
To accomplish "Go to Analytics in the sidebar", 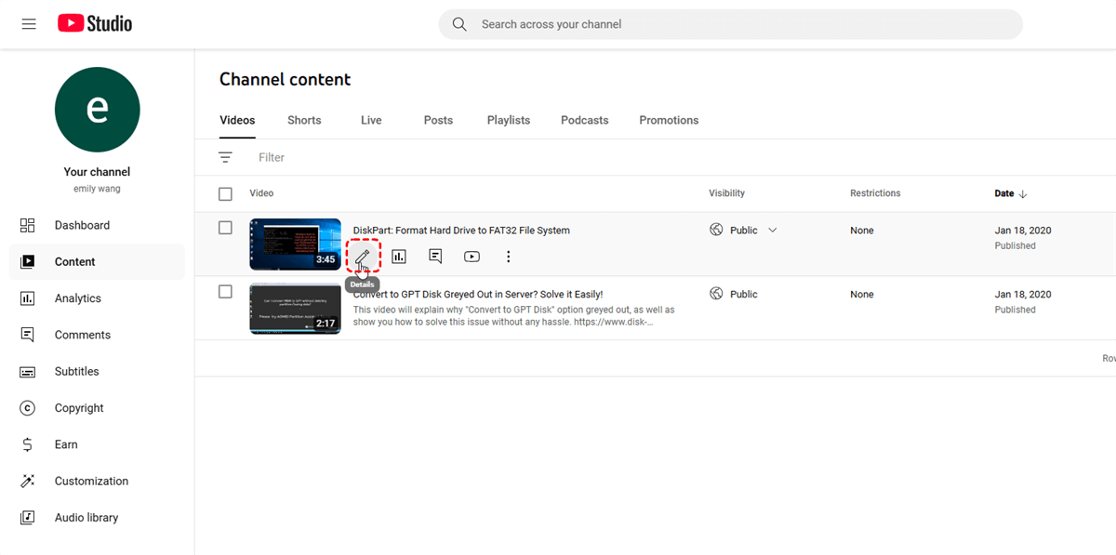I will [78, 298].
